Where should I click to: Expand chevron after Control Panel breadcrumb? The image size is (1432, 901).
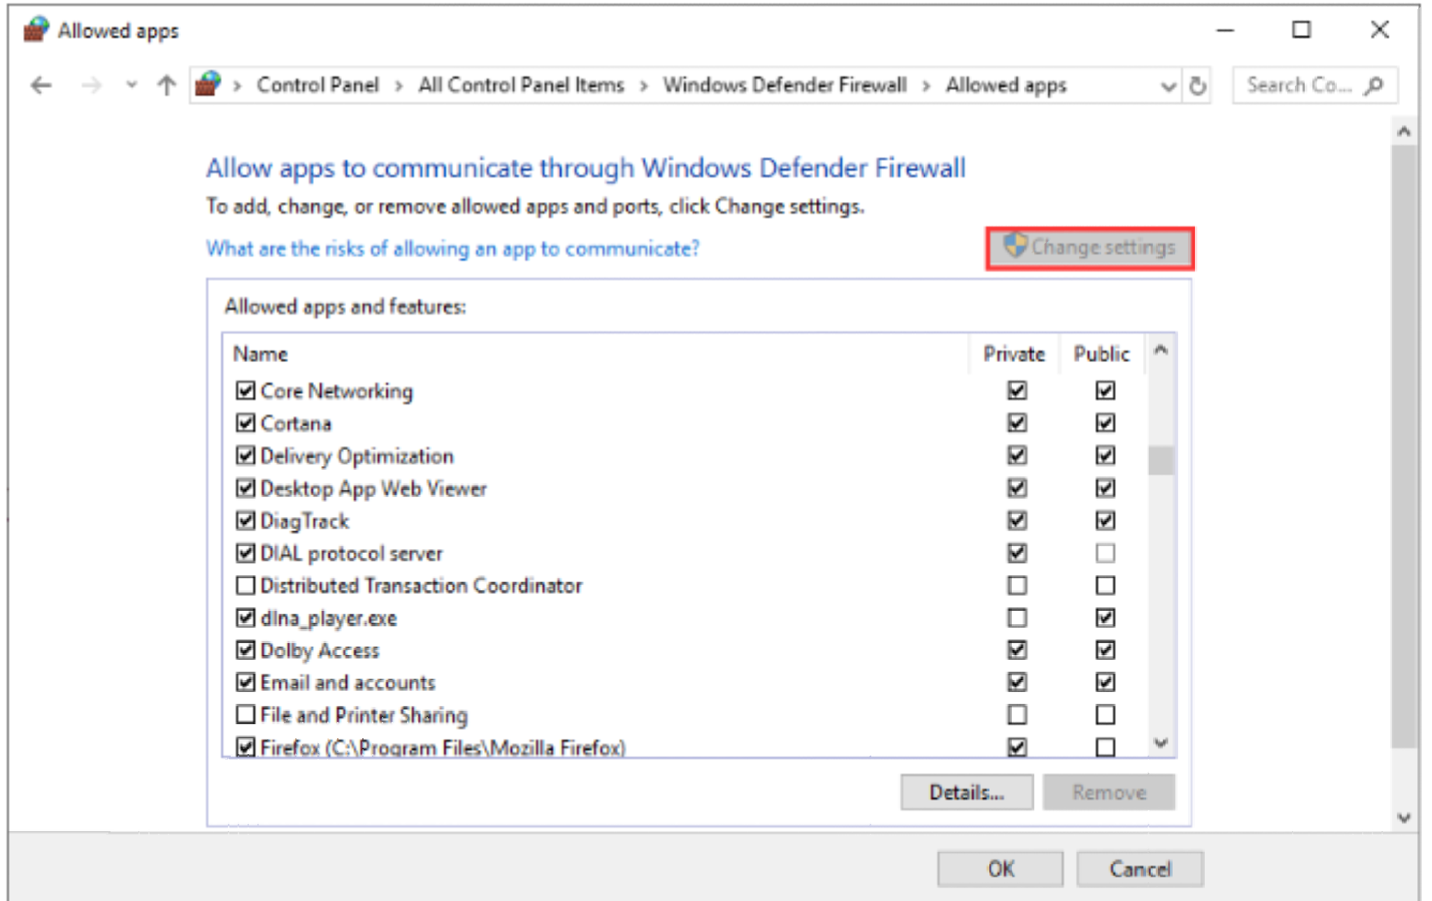click(399, 86)
